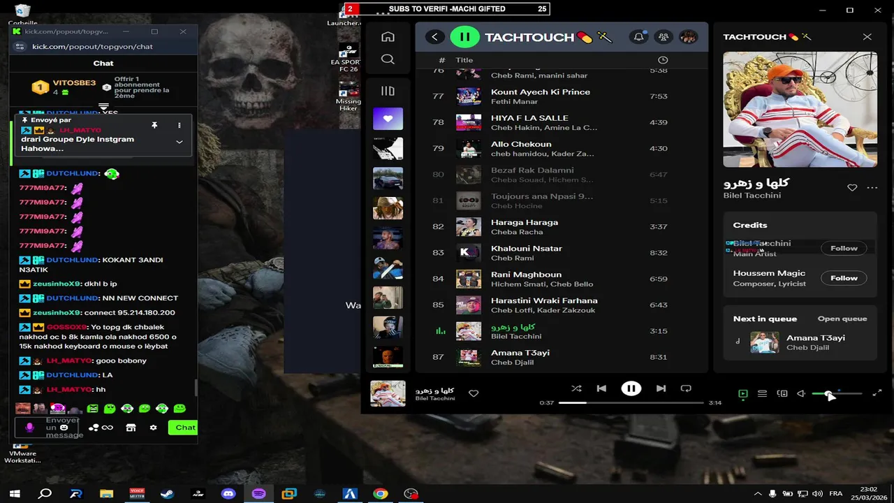The image size is (894, 503).
Task: Pause playback in the bottom player
Action: coord(631,388)
